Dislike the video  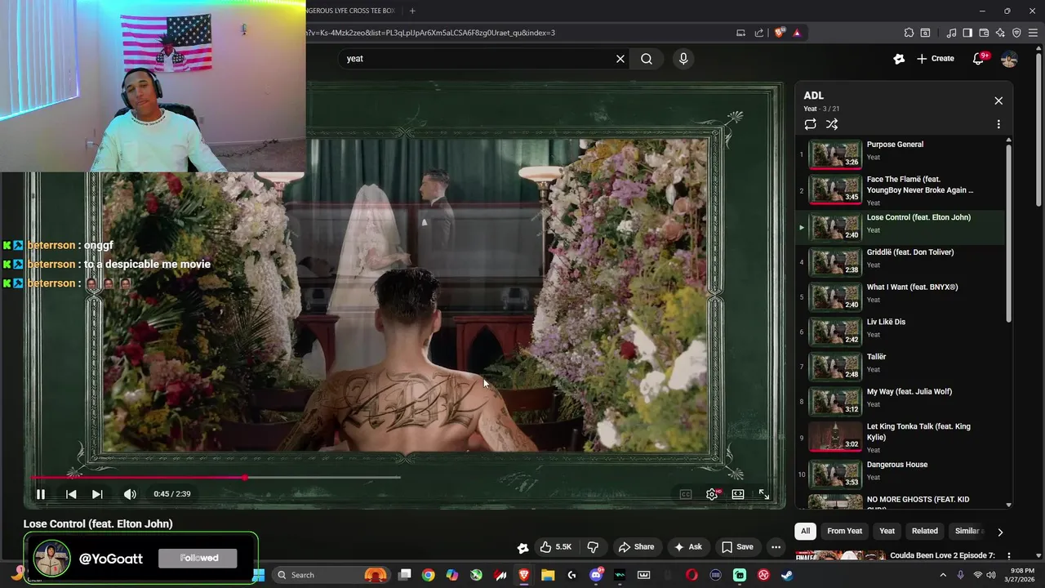593,547
